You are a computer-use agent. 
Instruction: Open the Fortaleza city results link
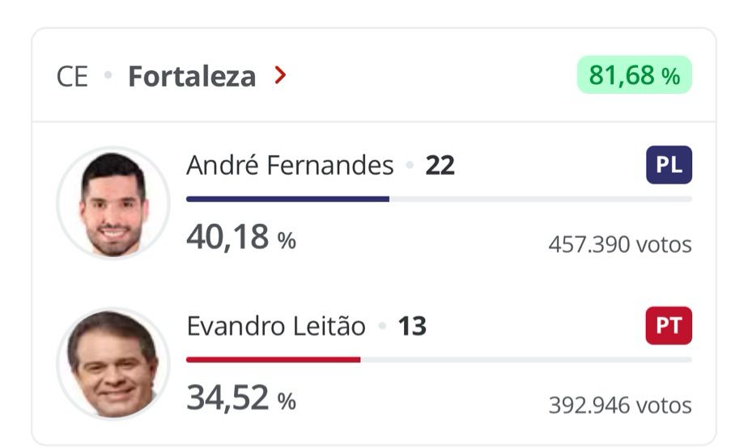pos(192,77)
